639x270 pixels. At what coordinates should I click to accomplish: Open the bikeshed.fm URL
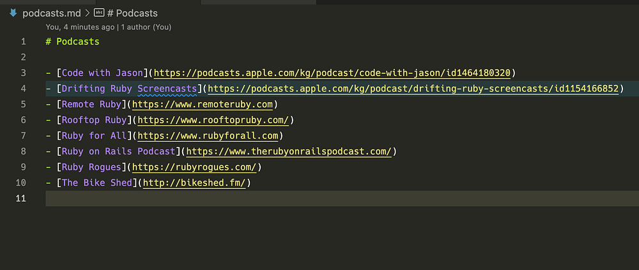[194, 183]
